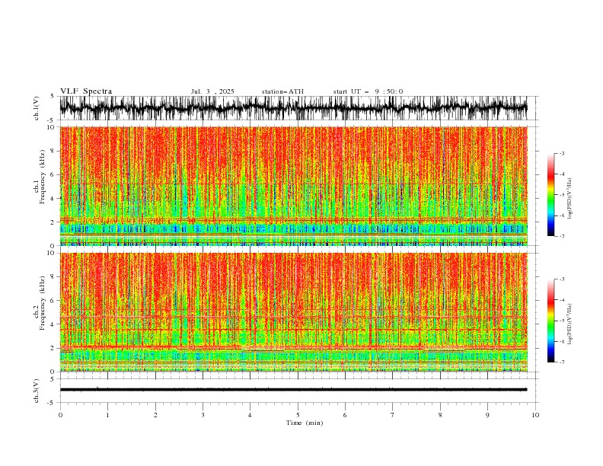603x466 pixels.
Task: Click the "6" kHz tick on ch.2 frequency axis
Action: (53, 301)
